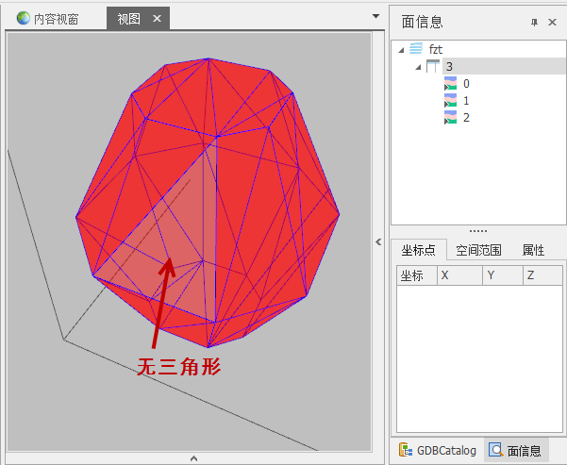Expand the bottom panel with up chevron

[x=193, y=458]
